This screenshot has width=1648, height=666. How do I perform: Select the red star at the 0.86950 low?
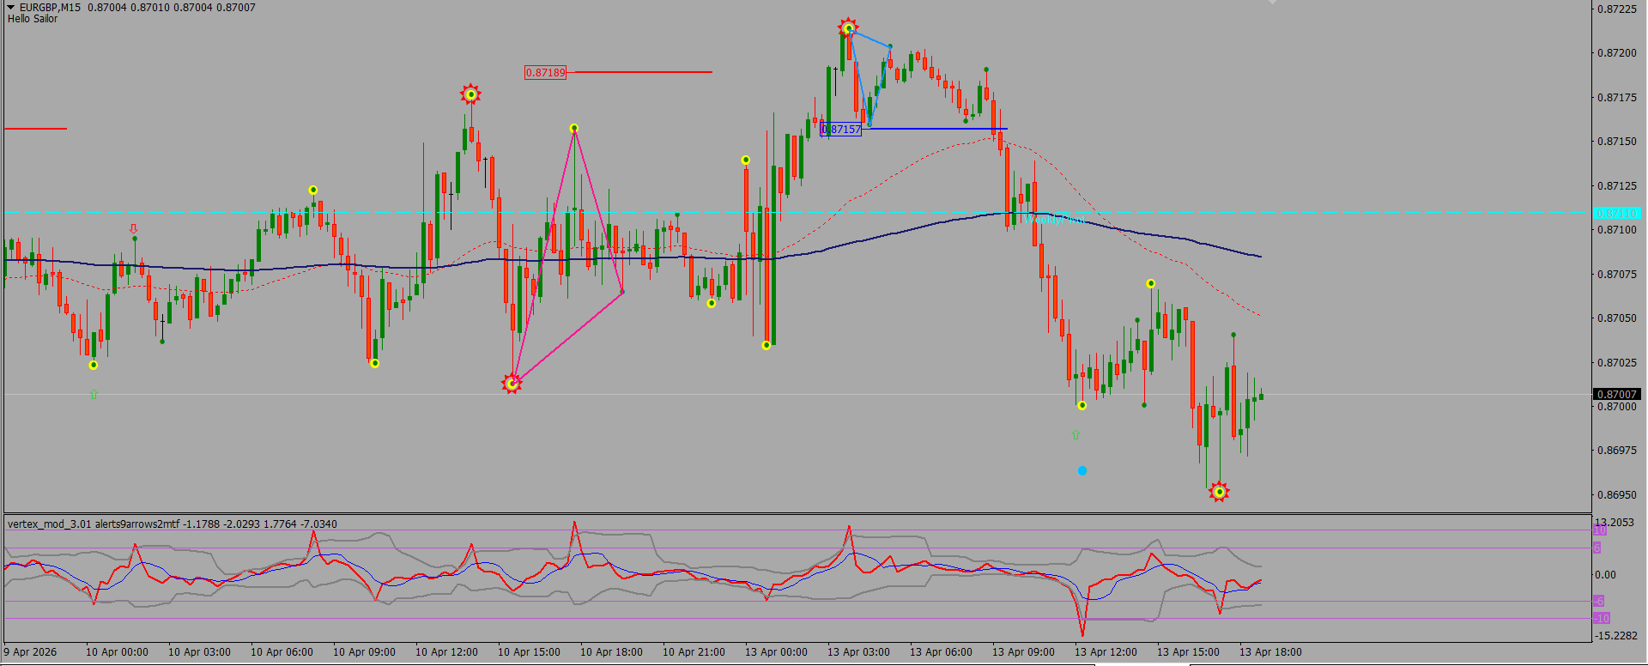(1219, 492)
